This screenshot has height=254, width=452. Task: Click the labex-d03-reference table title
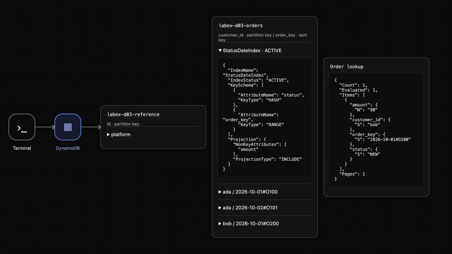click(x=133, y=114)
